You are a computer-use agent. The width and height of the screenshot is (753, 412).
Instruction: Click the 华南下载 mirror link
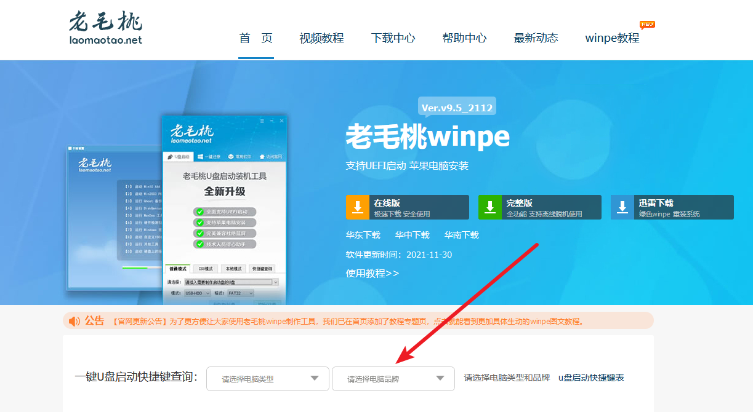click(462, 235)
